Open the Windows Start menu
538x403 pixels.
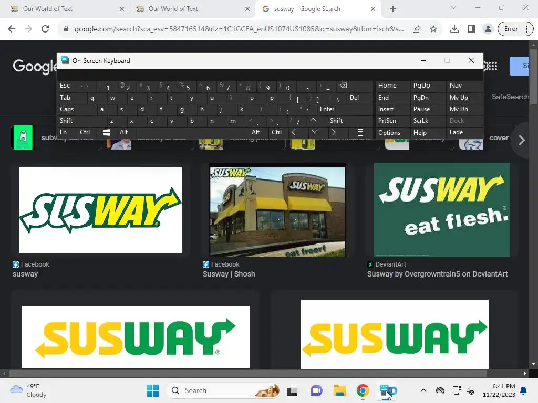(153, 390)
